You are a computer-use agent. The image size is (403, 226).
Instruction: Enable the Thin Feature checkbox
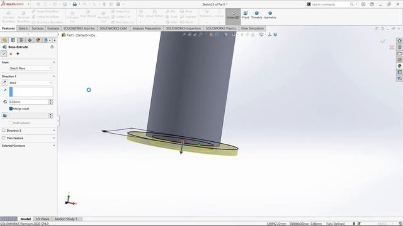point(4,138)
